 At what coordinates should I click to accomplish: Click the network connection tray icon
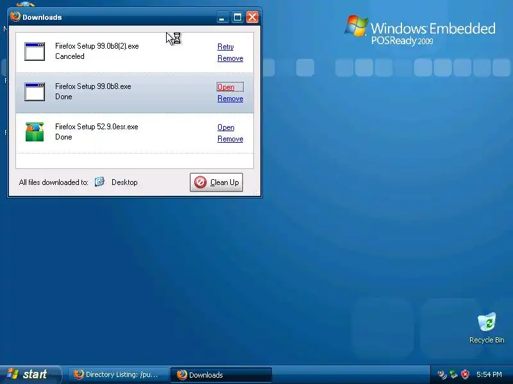pos(453,374)
